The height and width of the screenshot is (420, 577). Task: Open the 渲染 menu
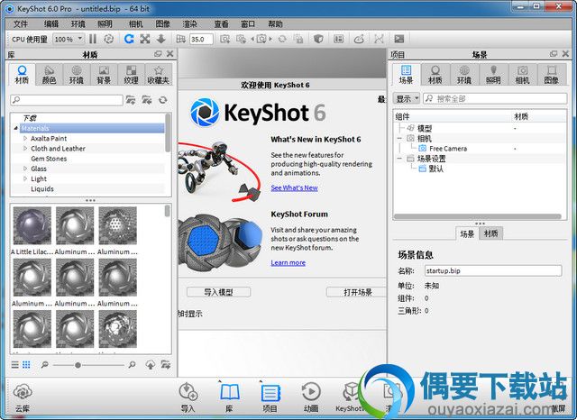click(x=190, y=24)
